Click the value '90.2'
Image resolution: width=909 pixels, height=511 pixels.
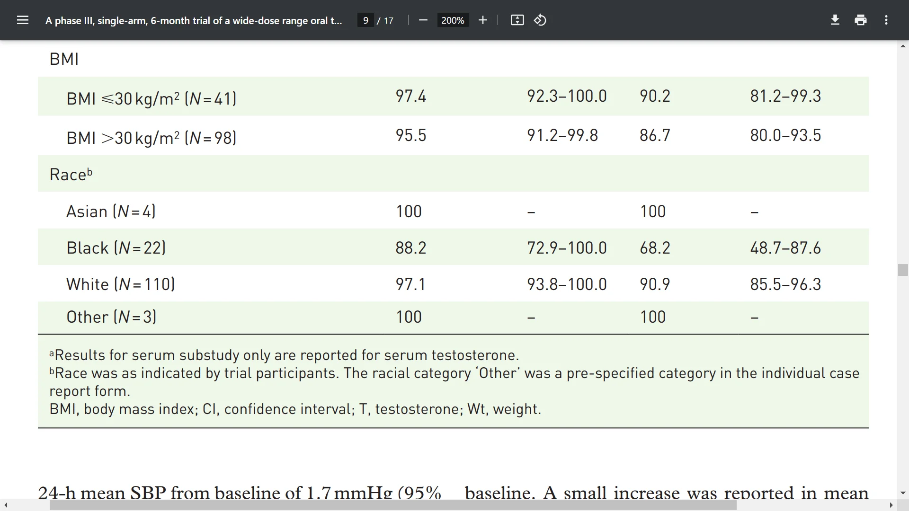(655, 96)
